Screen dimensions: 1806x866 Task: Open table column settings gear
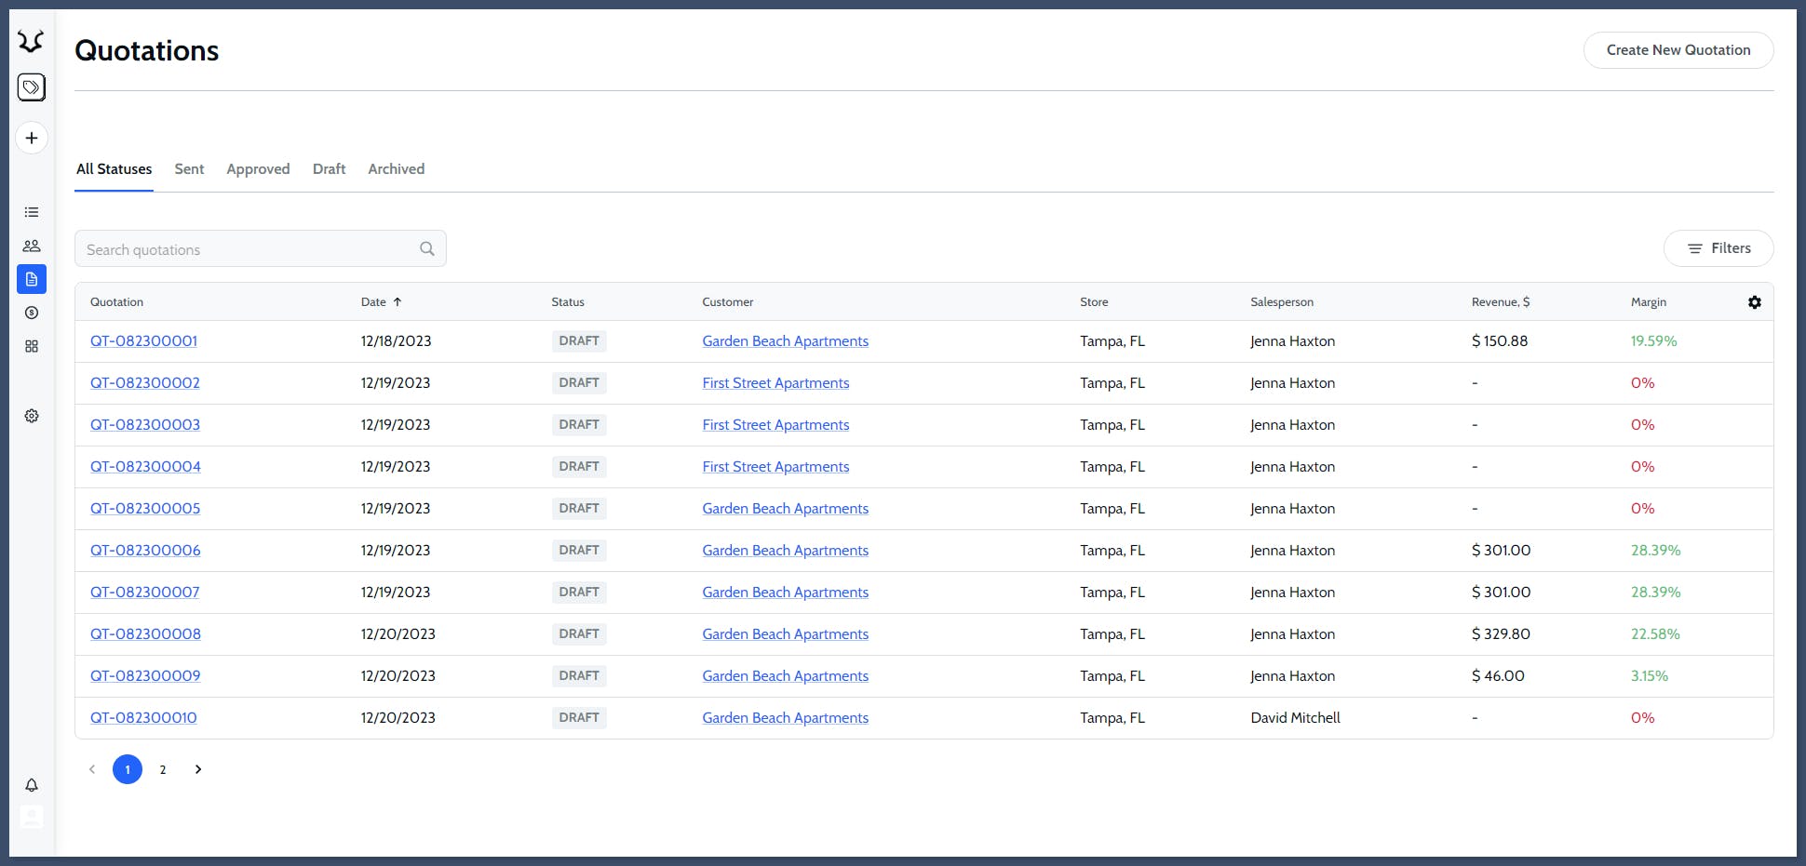(1755, 302)
